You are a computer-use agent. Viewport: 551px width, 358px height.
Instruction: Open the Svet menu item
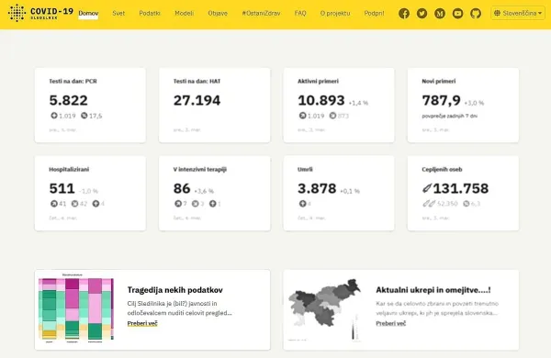click(118, 14)
